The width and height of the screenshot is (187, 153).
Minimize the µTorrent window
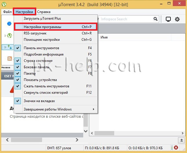[x=161, y=4]
